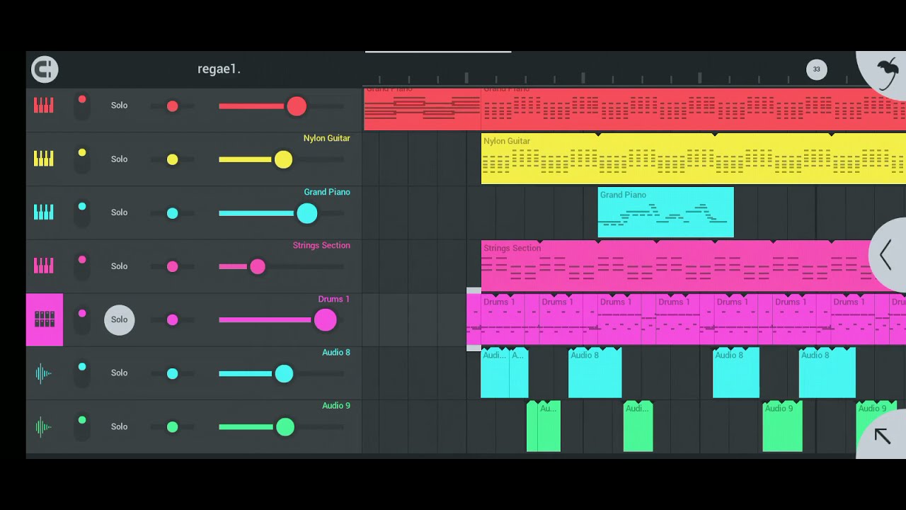Open the tempo value 33 circle
This screenshot has height=510, width=906.
[816, 69]
